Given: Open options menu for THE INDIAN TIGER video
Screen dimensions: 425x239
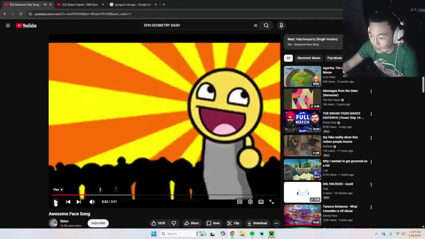Looking at the screenshot, I should click(x=371, y=114).
